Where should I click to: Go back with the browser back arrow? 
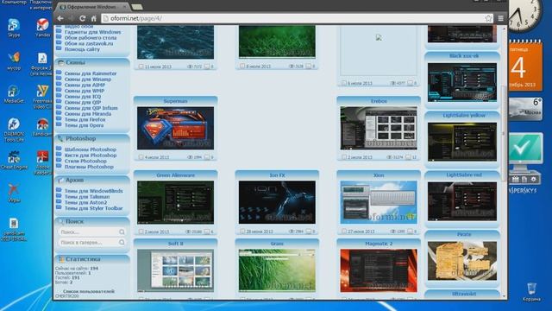[x=60, y=18]
